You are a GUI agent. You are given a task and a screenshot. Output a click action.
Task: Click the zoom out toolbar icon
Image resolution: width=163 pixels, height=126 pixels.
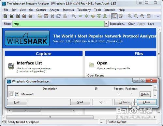(136, 16)
